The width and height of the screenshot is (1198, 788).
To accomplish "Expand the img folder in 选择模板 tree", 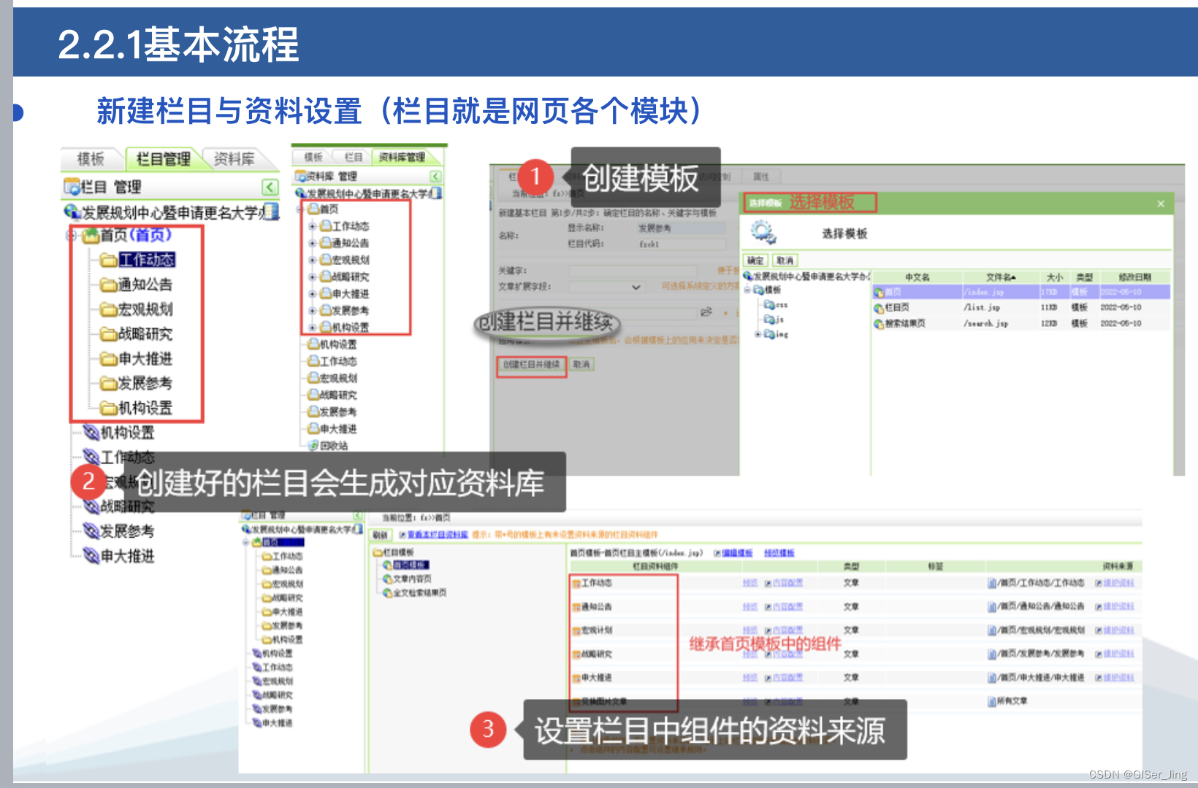I will (758, 334).
